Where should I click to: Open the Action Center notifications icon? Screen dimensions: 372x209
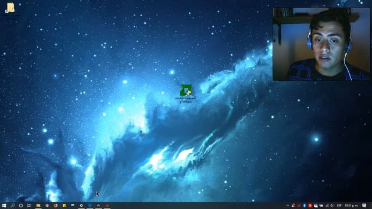[x=364, y=206]
